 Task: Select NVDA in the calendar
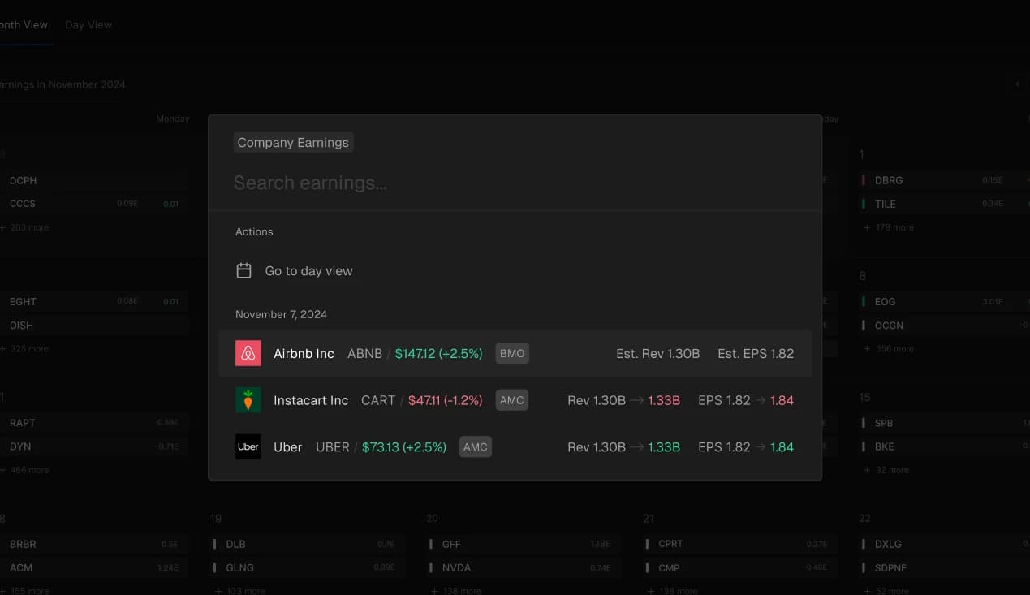click(x=523, y=567)
